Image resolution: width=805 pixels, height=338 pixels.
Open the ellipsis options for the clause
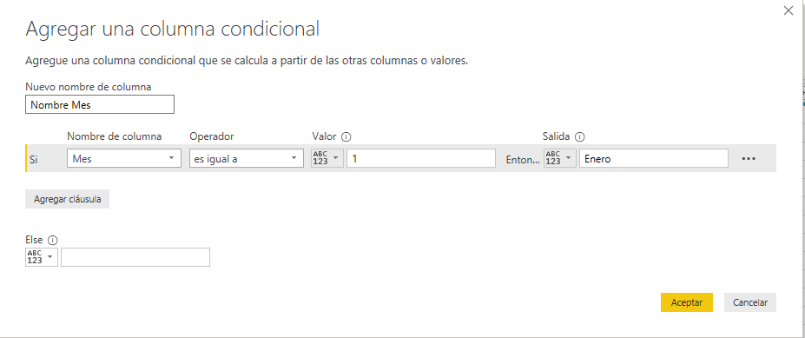coord(749,159)
